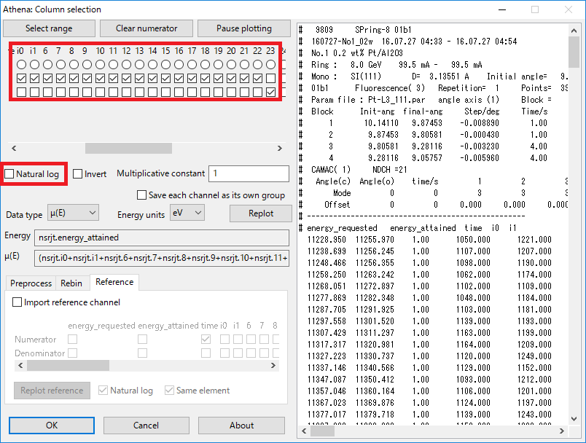Click the data preview vertical scrollbar thumb

574,52
